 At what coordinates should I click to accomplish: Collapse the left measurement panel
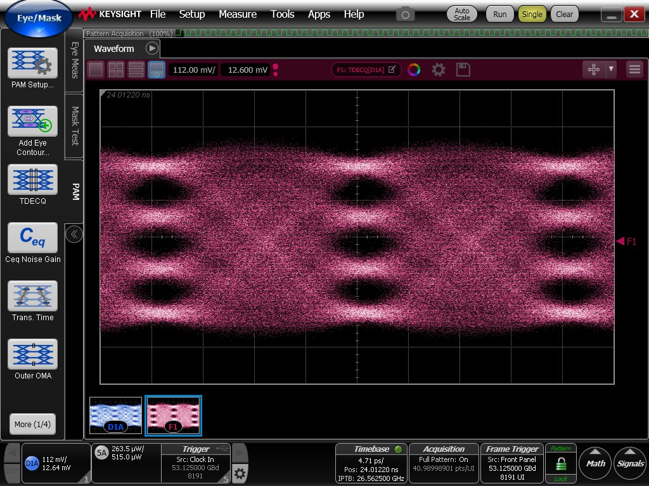[x=74, y=234]
